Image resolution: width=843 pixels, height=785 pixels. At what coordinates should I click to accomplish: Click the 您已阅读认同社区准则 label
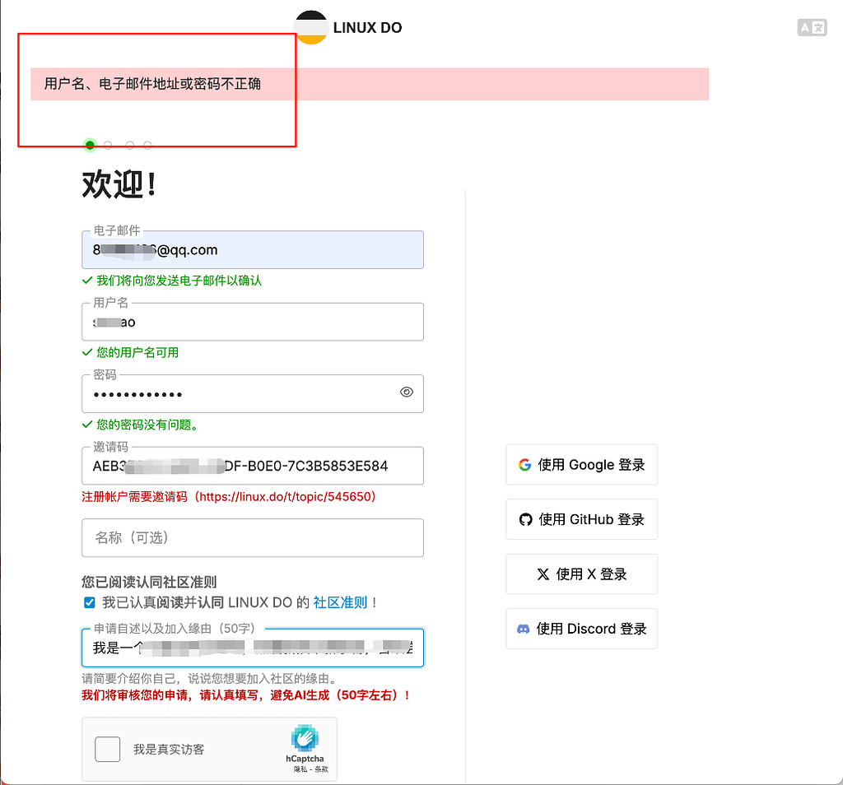149,582
